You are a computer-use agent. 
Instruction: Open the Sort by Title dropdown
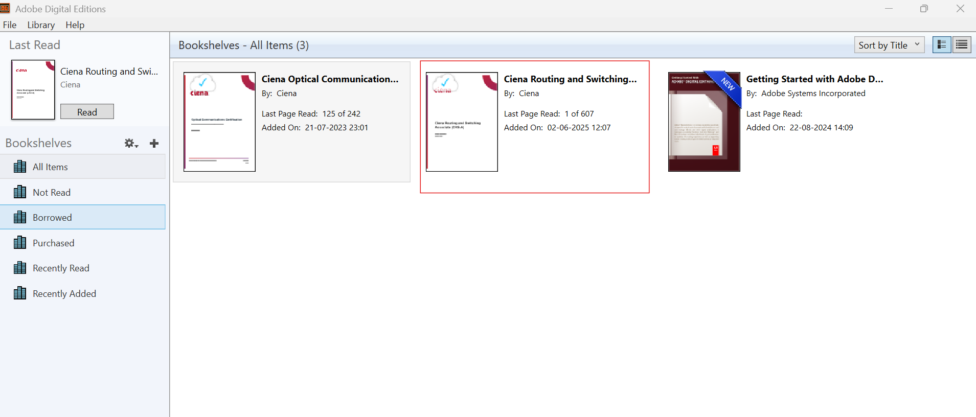point(889,45)
